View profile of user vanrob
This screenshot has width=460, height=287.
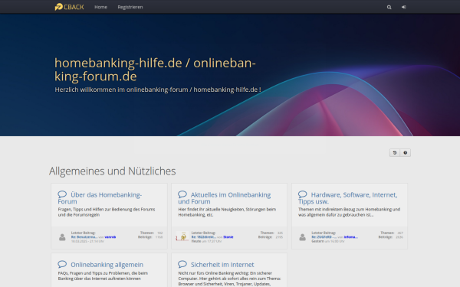pos(110,237)
